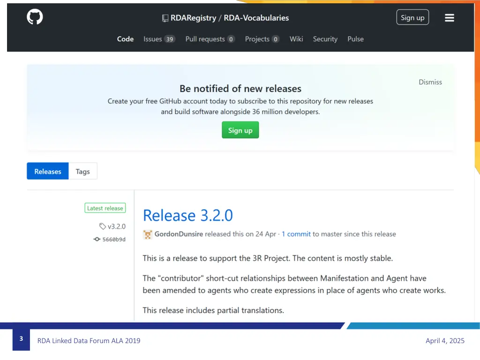Screen dimensions: 480x360
Task: Click GordonDunsire's avatar image
Action: [x=148, y=234]
